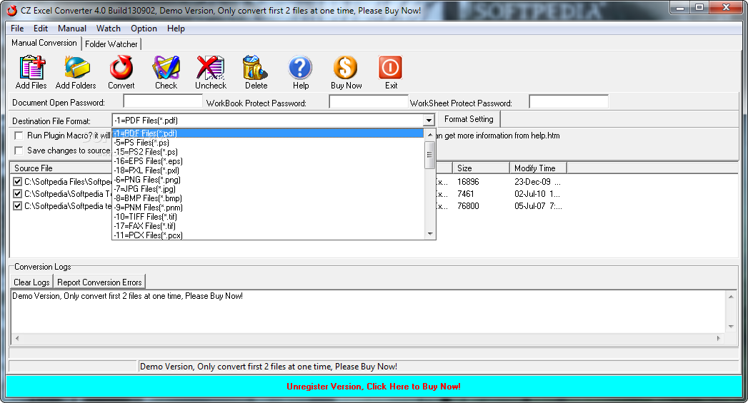Click the conversion log scroll down arrow
The image size is (748, 403).
[x=731, y=327]
